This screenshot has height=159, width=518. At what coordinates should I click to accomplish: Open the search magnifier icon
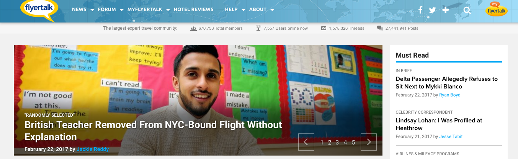(x=467, y=10)
